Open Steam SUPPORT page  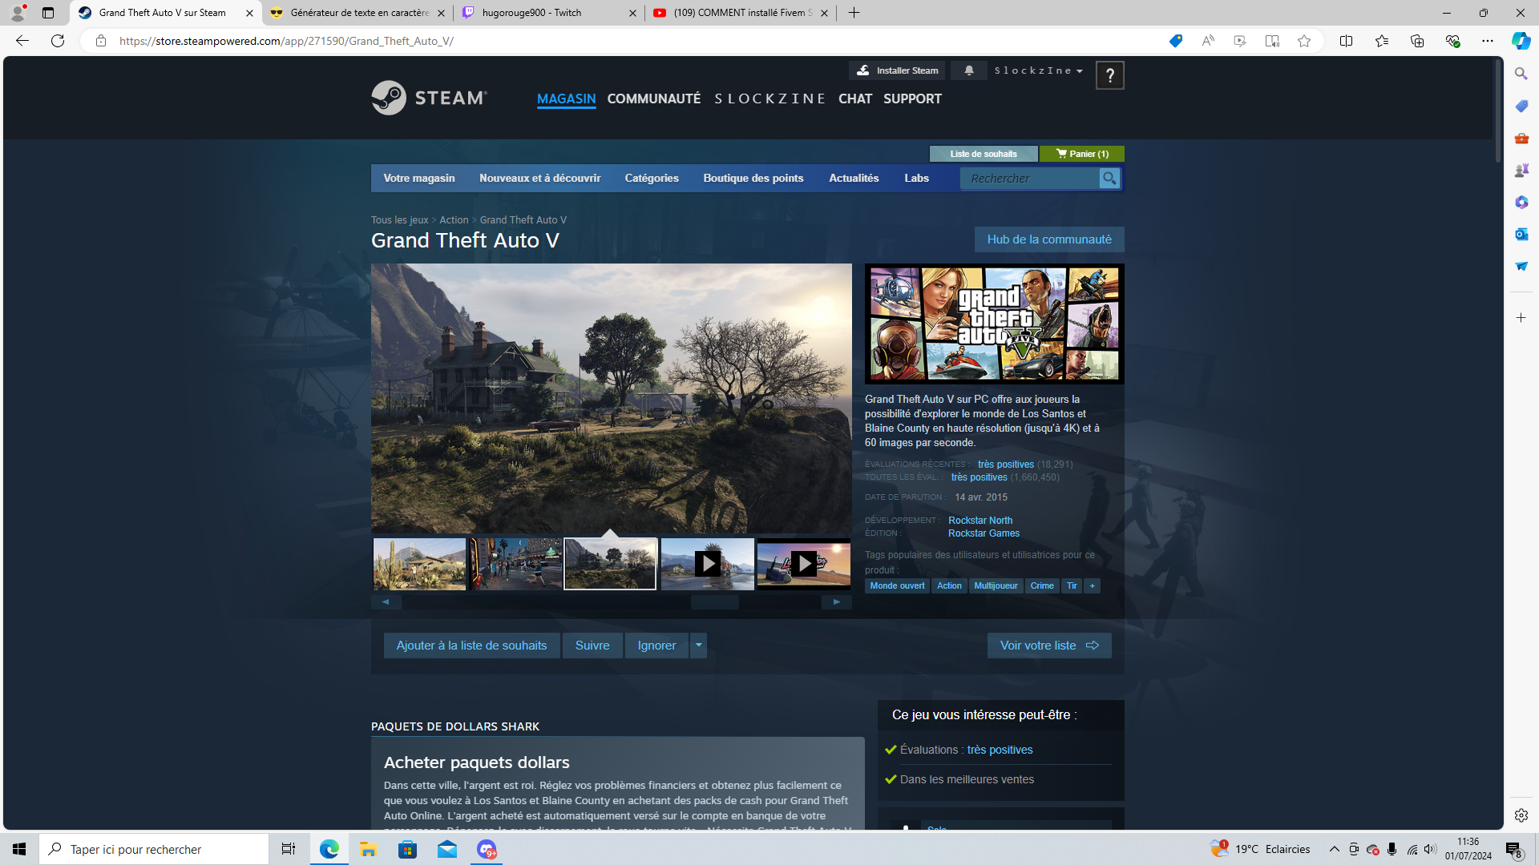coord(912,99)
